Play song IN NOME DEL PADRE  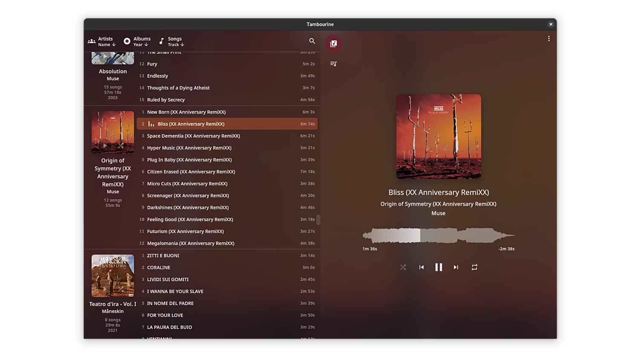(227, 303)
